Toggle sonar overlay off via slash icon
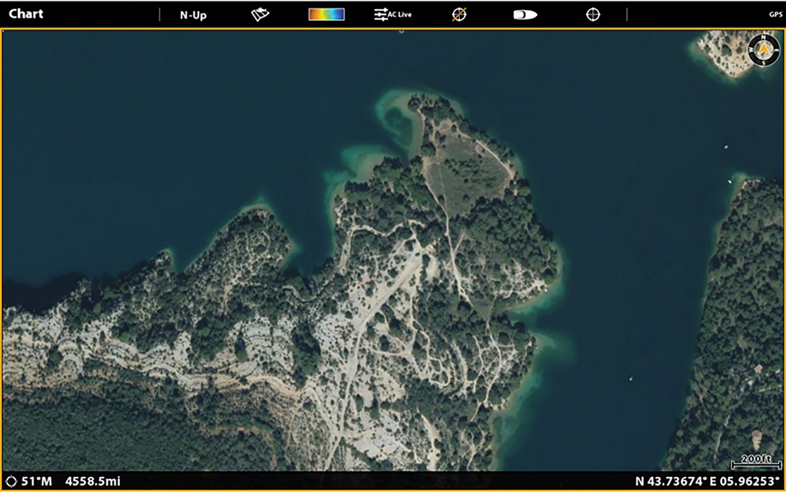Image resolution: width=786 pixels, height=493 pixels. (x=457, y=15)
